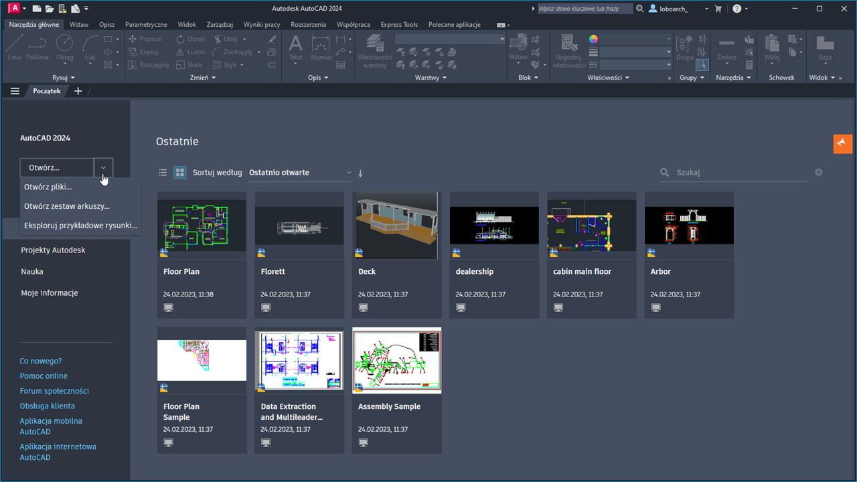Open the Wstaw ribbon tab
The width and height of the screenshot is (857, 482).
(x=79, y=25)
